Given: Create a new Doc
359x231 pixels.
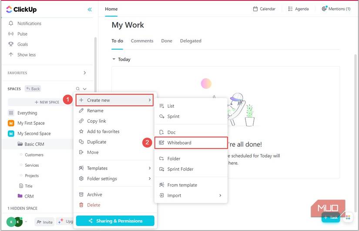Looking at the screenshot, I should 171,132.
